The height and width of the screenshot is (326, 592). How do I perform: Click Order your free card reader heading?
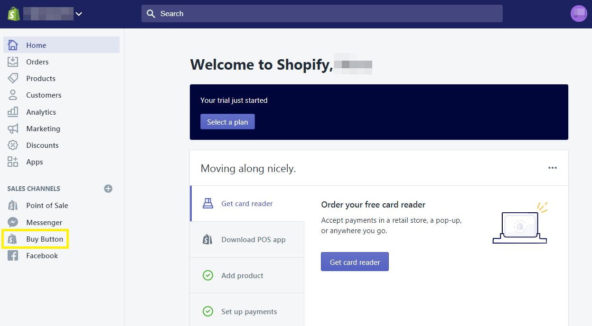(373, 205)
